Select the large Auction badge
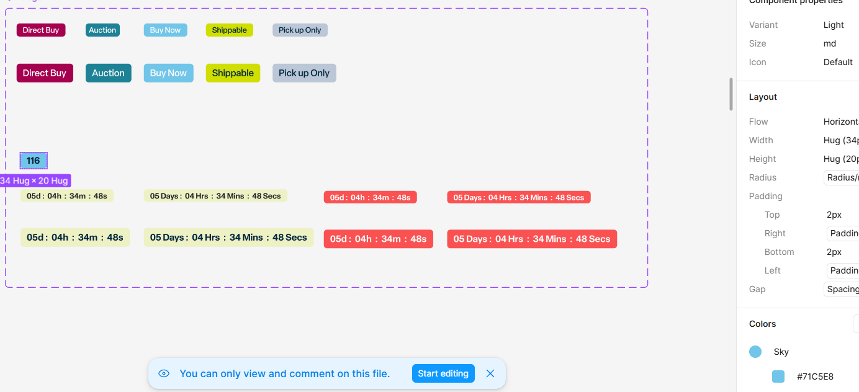The width and height of the screenshot is (859, 392). tap(108, 73)
